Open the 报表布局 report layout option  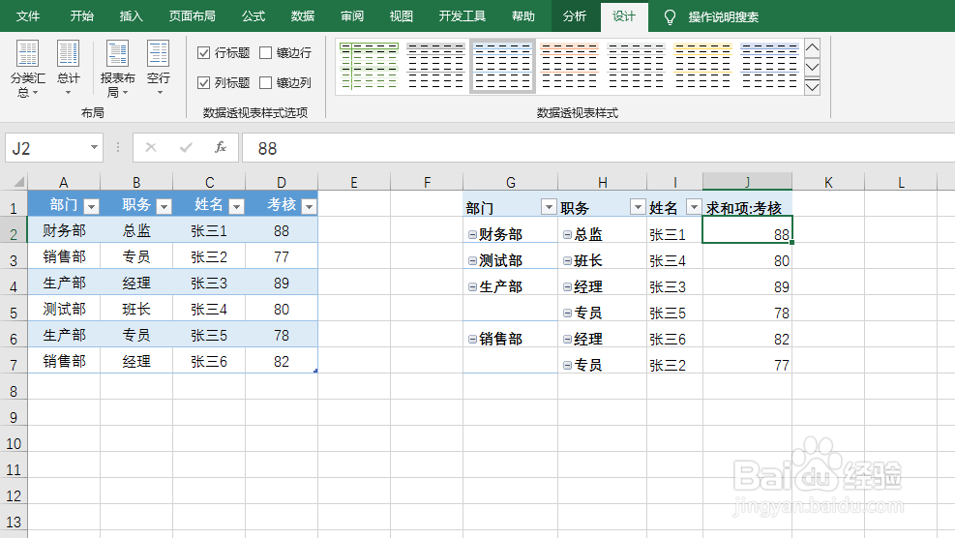pos(117,69)
